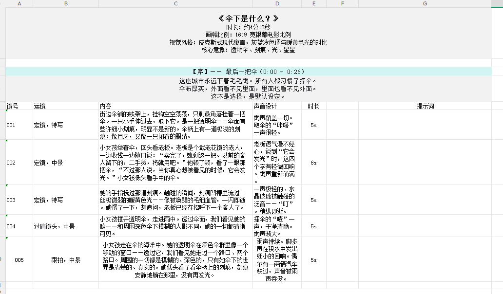Click the 小女孩举着伞 content cell
The image size is (503, 294).
(175, 163)
